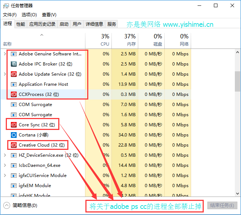Expand the HZ_DeviceService.exe process group
This screenshot has height=215, width=241.
(x=5, y=155)
